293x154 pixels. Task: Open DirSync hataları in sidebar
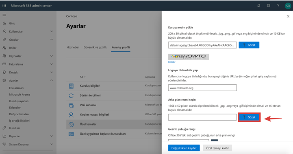click(19, 114)
